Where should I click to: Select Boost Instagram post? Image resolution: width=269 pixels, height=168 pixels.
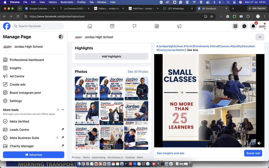33,93
